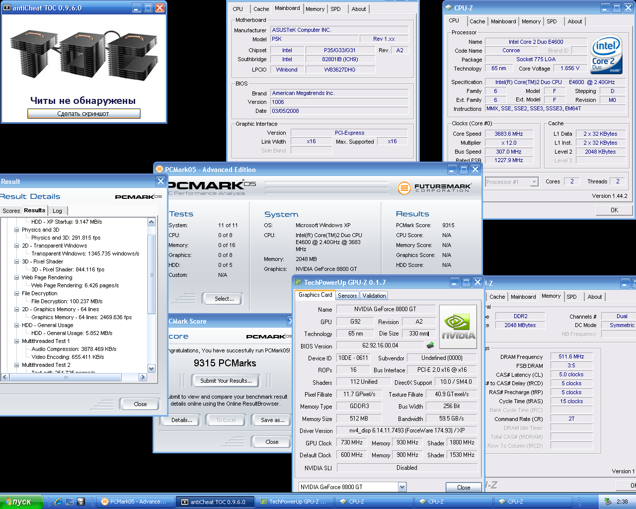636x509 pixels.
Task: Collapse the 3D - Pixel Shader node
Action: coord(17,261)
